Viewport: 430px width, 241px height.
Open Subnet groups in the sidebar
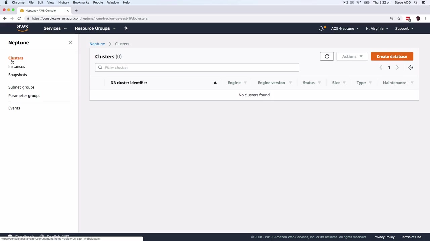[x=21, y=87]
